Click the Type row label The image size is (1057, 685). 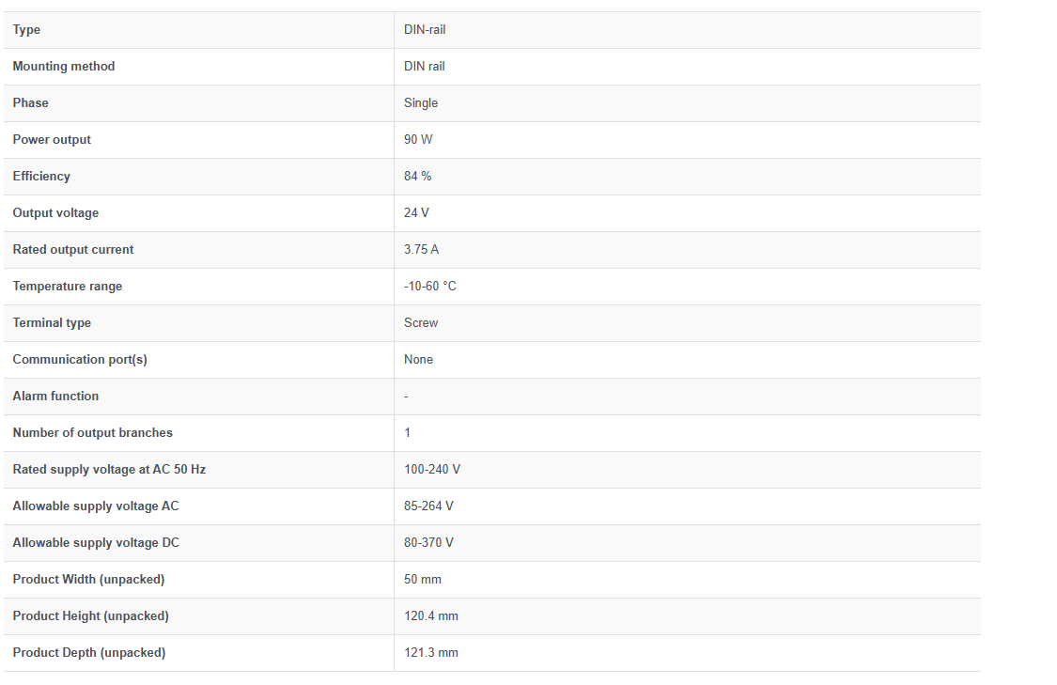pos(26,30)
